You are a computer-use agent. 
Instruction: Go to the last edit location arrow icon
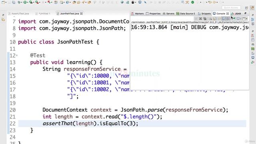pyautogui.click(x=210, y=2)
